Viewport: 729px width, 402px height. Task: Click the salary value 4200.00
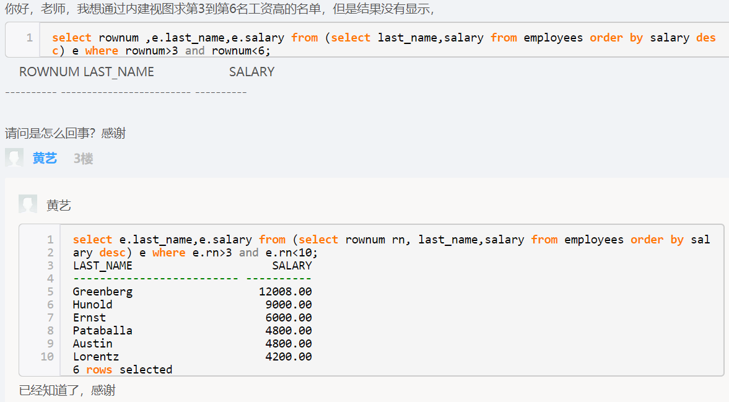289,356
